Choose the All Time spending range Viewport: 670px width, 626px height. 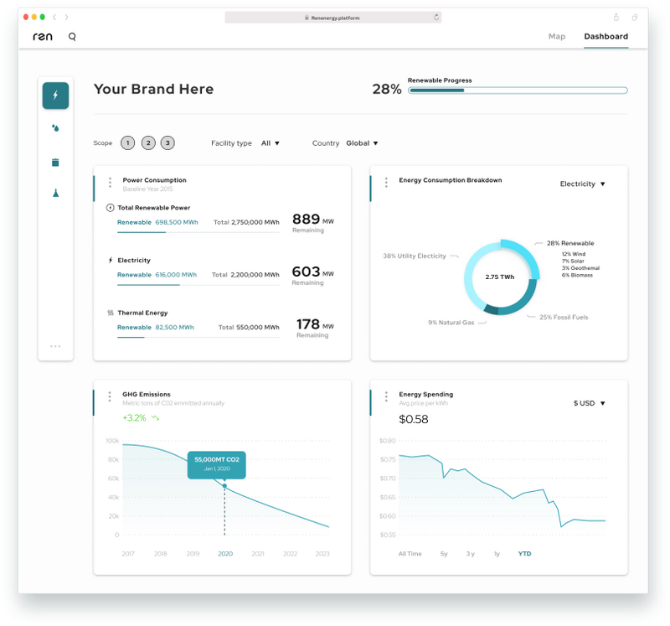point(410,554)
